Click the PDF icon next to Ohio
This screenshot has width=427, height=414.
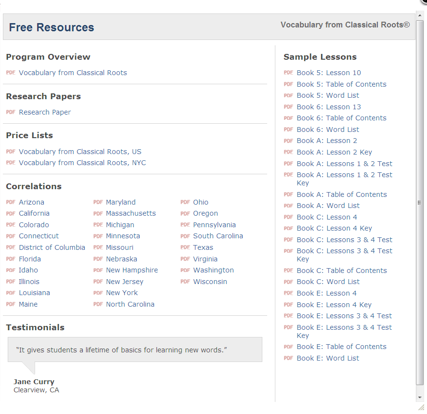(x=185, y=202)
